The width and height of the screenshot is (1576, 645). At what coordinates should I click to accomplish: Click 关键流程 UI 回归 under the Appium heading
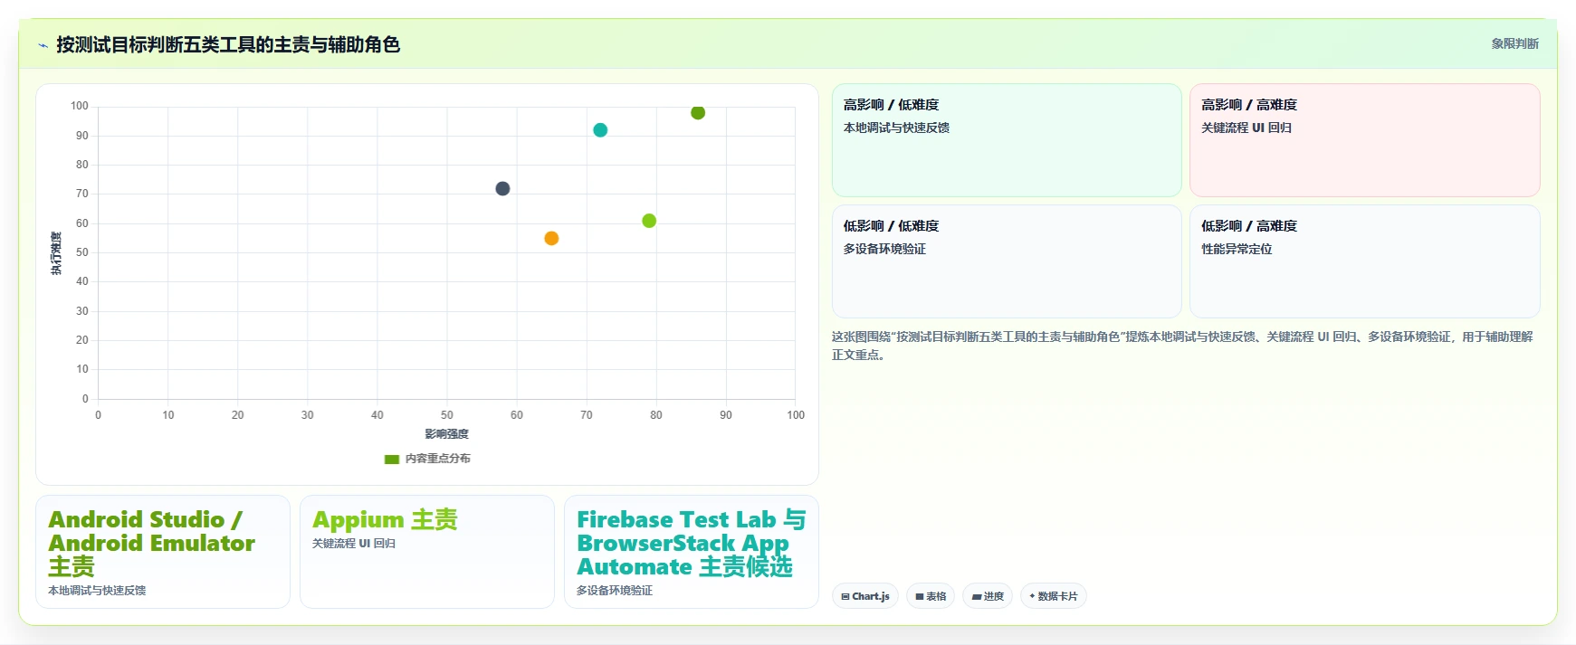point(354,543)
